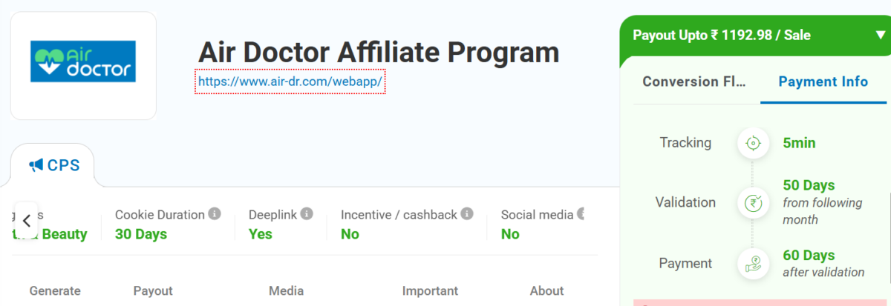Click Incentive / cashback info icon
The height and width of the screenshot is (306, 891).
pos(467,214)
